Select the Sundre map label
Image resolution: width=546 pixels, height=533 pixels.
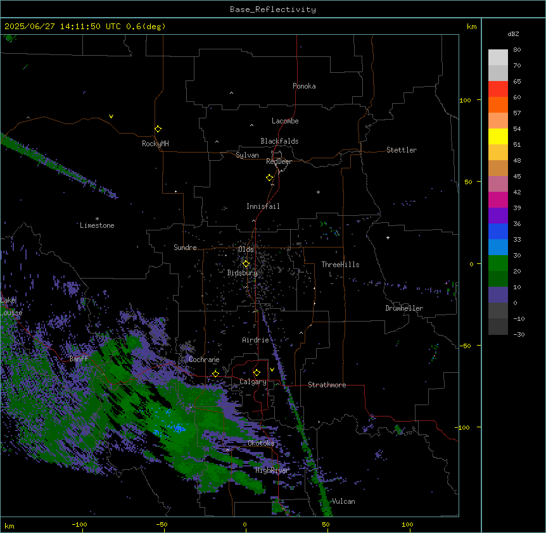tap(185, 248)
